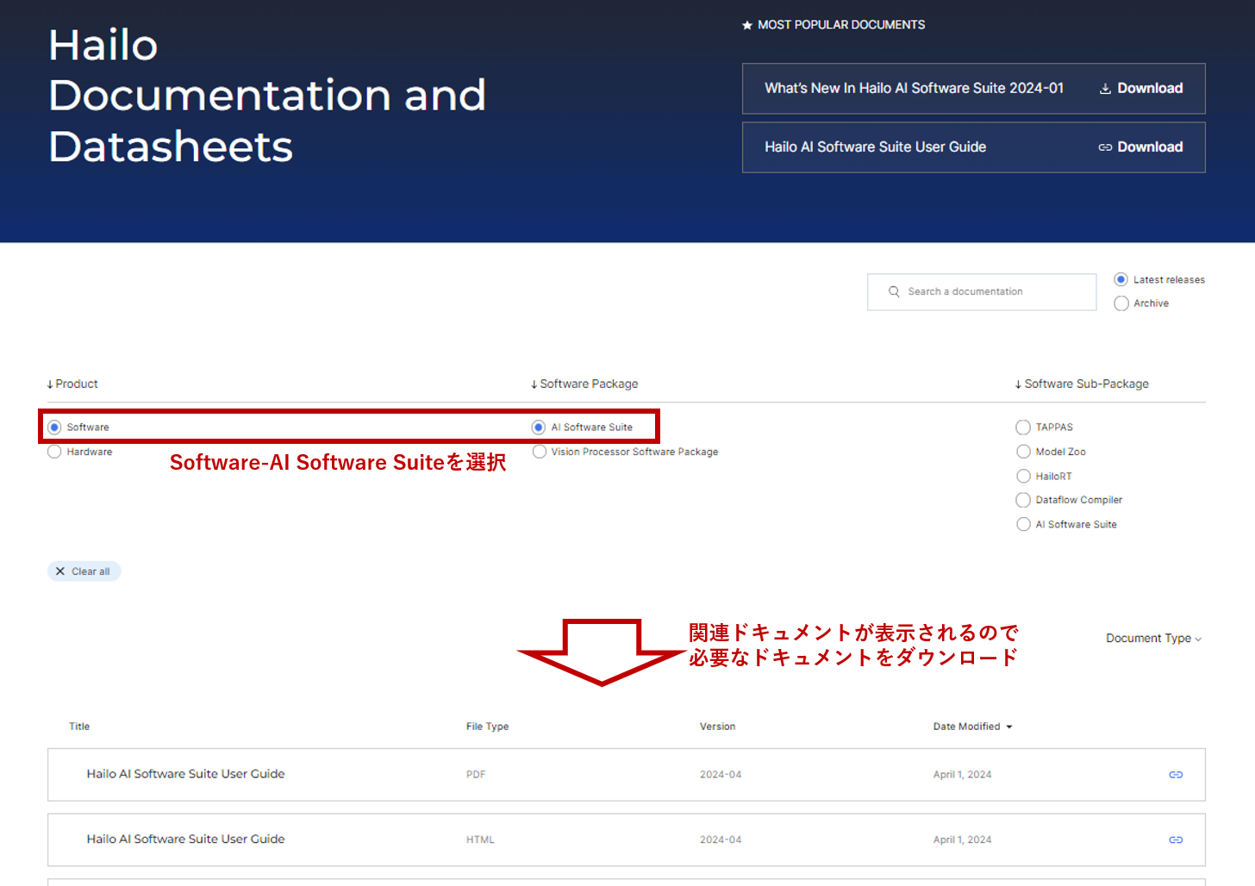Select HailoRT sub-package option
Viewport: 1255px width, 886px height.
pos(1023,476)
